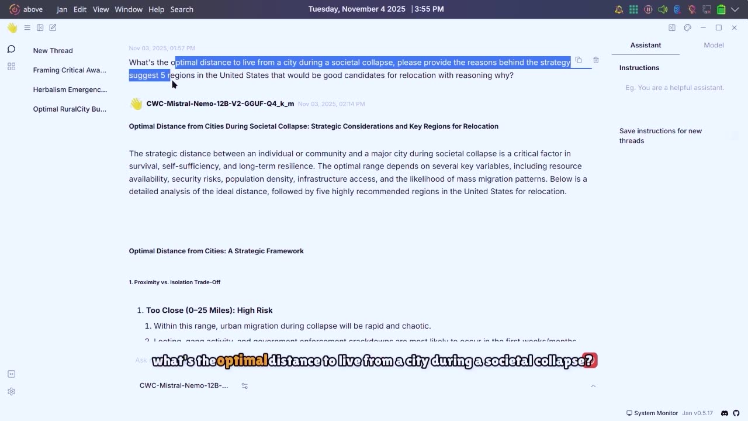Viewport: 748px width, 421px height.
Task: Click the pause tray icon
Action: tap(648, 9)
